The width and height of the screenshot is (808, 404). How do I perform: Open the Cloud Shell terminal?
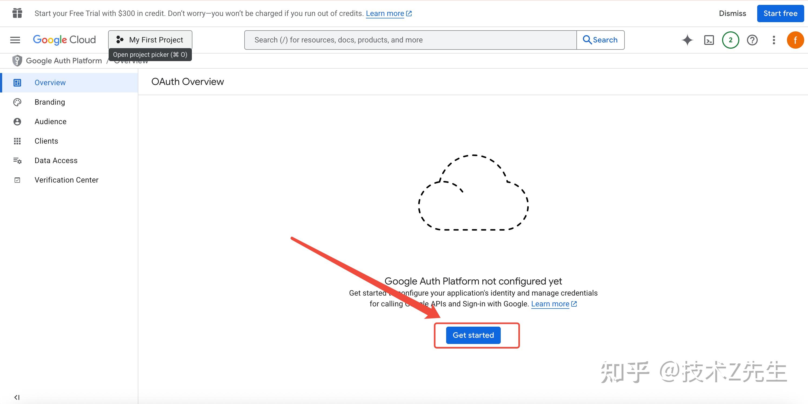709,40
